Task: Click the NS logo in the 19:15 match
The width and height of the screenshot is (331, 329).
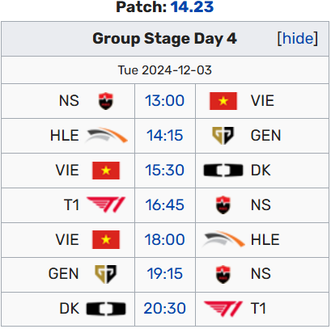Action: pos(223,274)
